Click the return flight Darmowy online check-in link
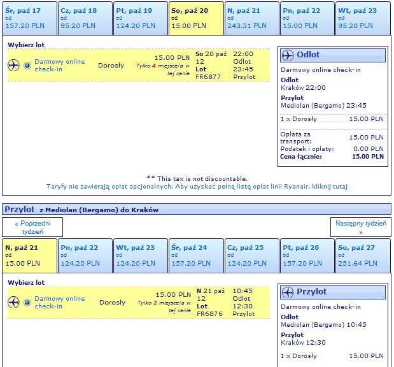The width and height of the screenshot is (394, 367). pos(60,303)
